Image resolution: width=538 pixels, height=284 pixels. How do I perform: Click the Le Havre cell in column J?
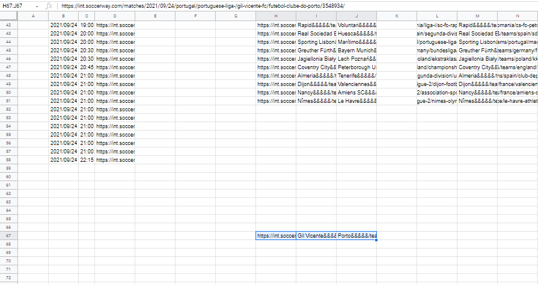click(x=356, y=101)
